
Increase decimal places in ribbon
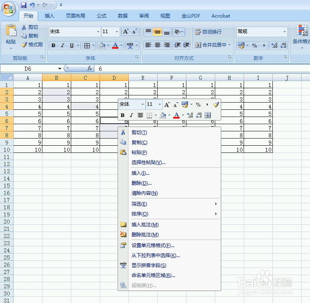coord(274,46)
